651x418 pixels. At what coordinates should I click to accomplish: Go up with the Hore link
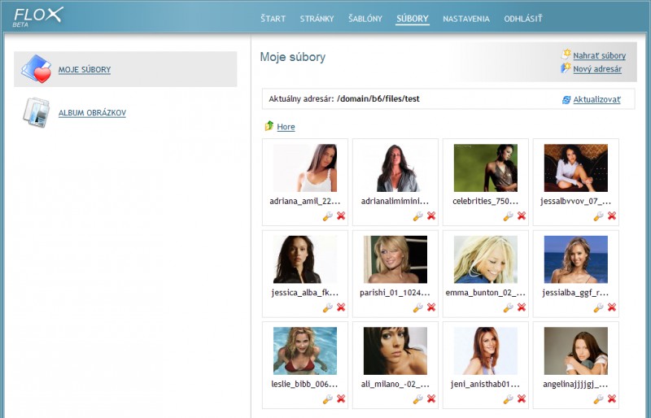click(286, 127)
